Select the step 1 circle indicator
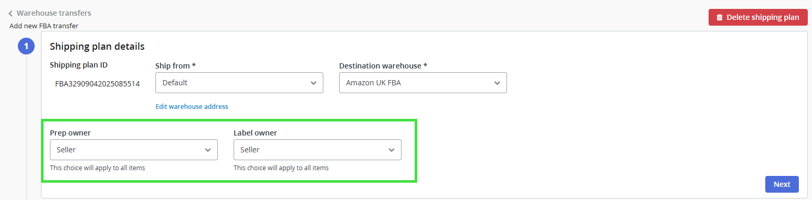The height and width of the screenshot is (200, 812). coord(26,47)
